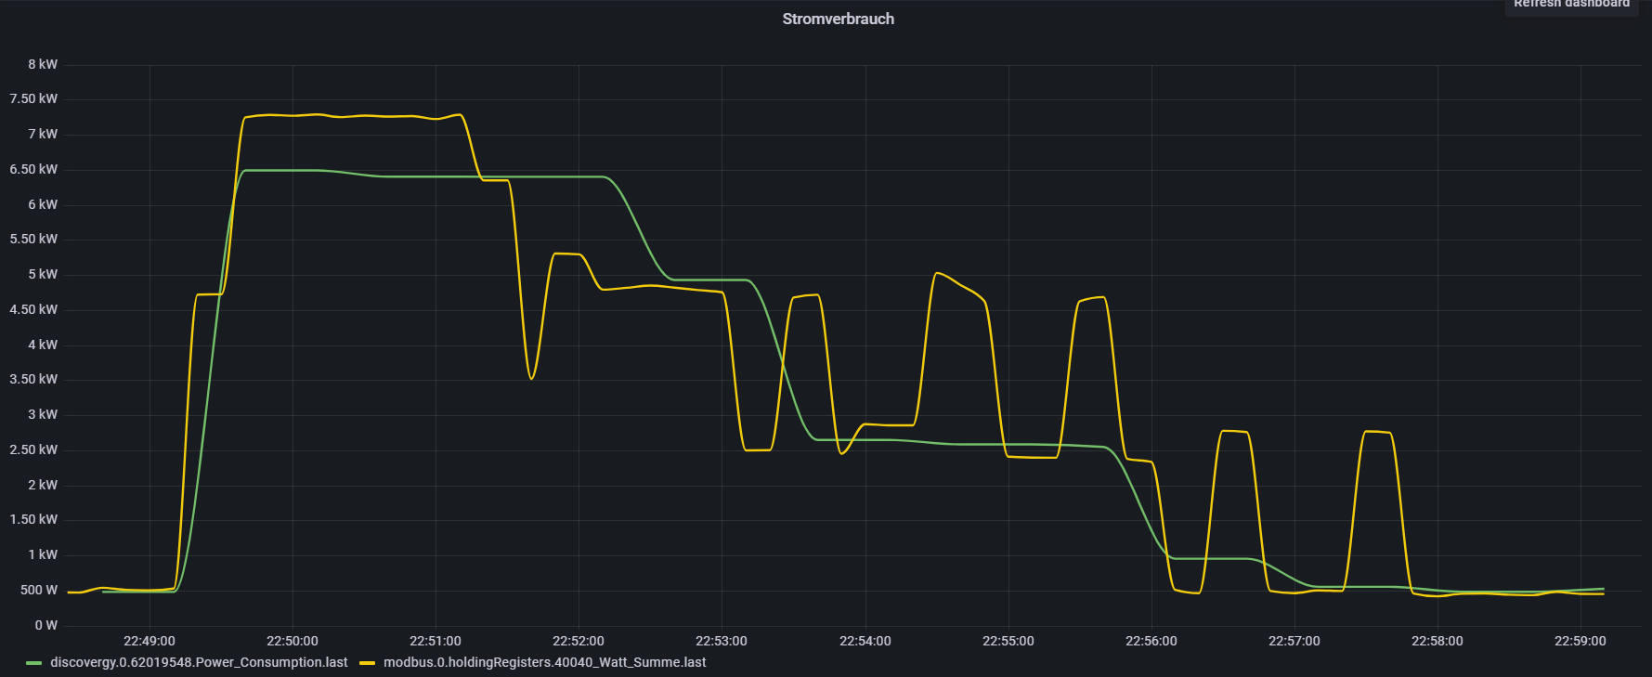Image resolution: width=1652 pixels, height=677 pixels.
Task: Click the 8 kW y-axis label
Action: tap(43, 64)
